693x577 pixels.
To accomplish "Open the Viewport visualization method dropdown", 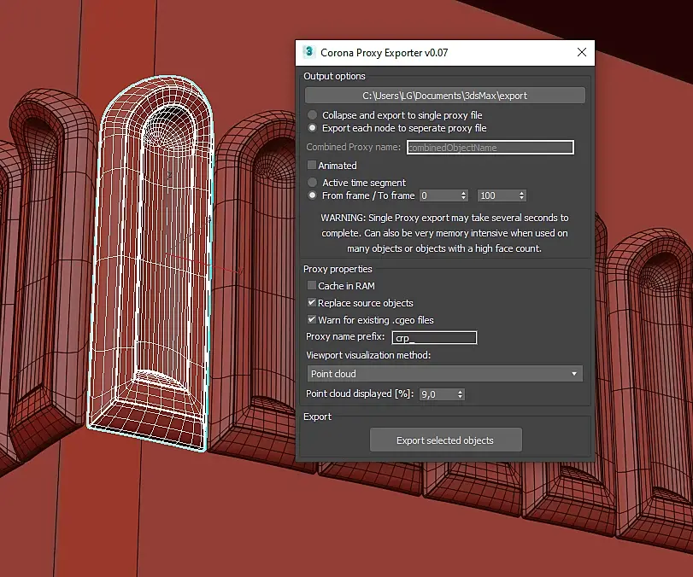I will point(444,374).
